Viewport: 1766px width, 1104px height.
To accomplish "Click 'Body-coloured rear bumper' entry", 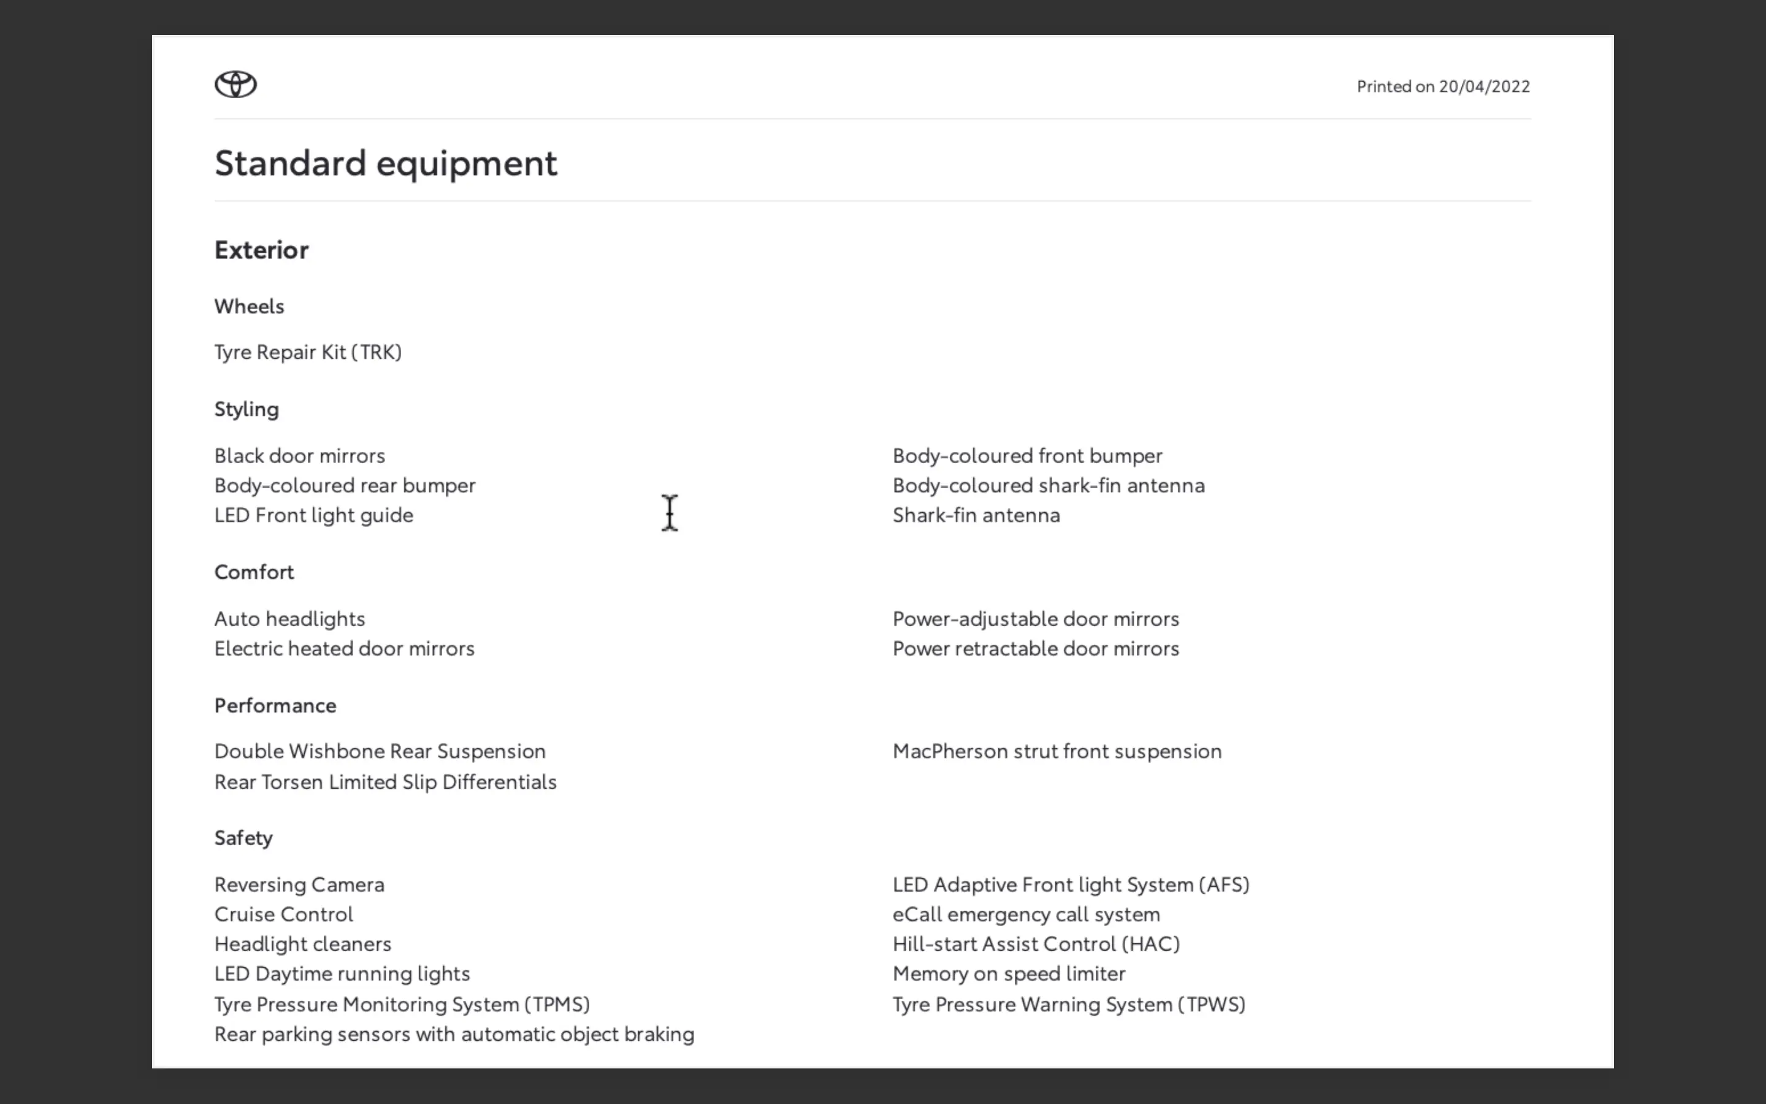I will pyautogui.click(x=345, y=486).
